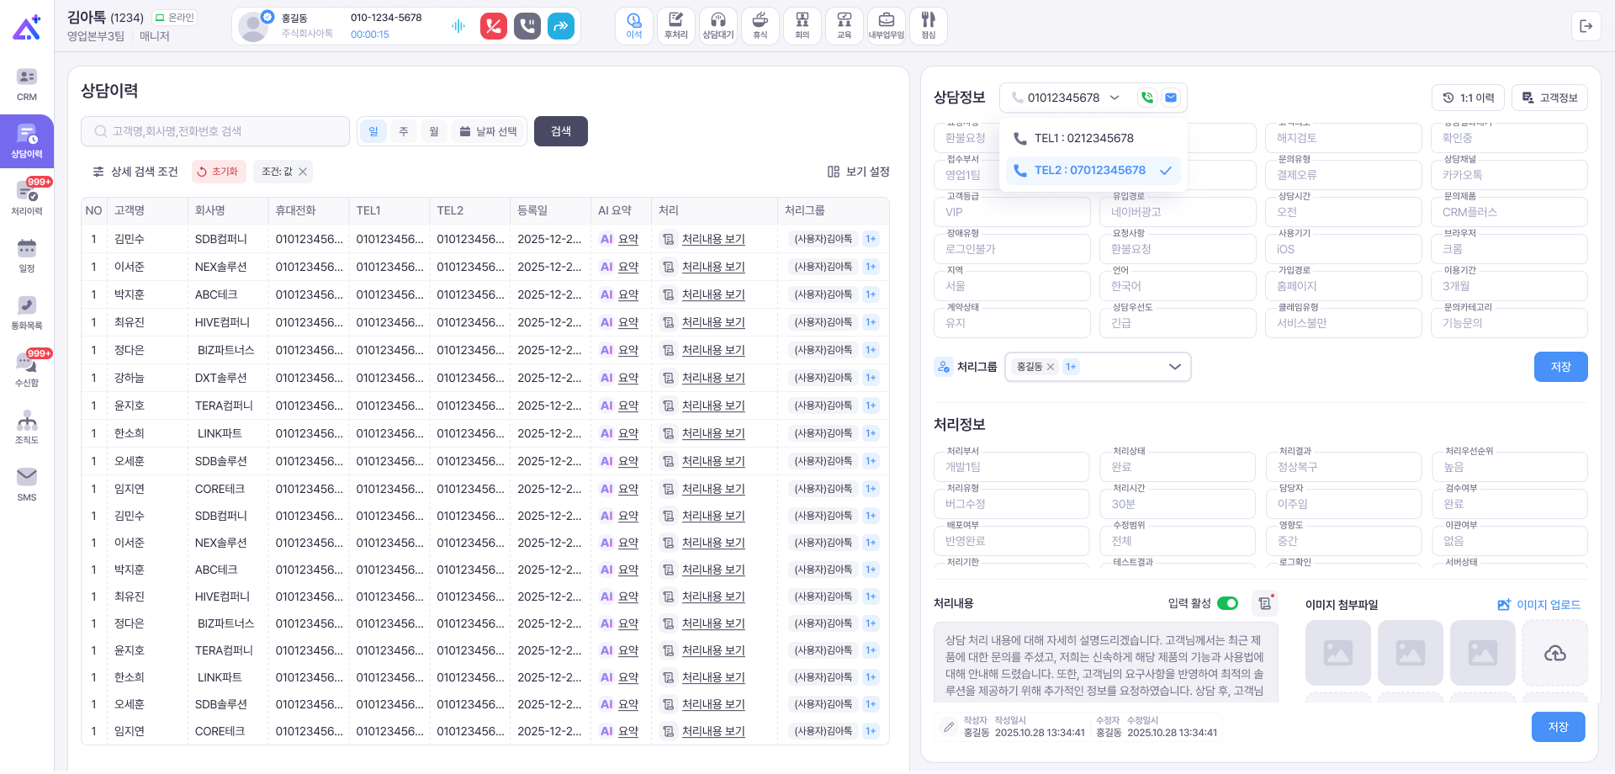Image resolution: width=1615 pixels, height=774 pixels.
Task: Go to CRM in the sidebar menu
Action: 27,83
